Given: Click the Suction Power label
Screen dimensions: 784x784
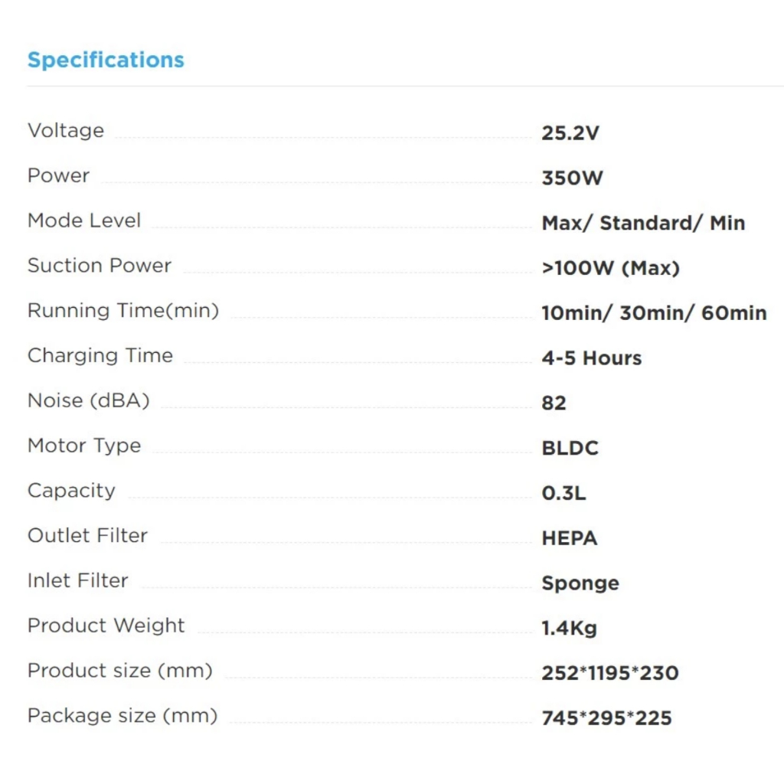Looking at the screenshot, I should pos(100,266).
